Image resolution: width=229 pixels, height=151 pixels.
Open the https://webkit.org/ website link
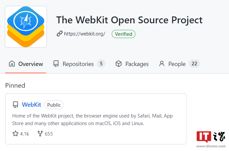pyautogui.click(x=85, y=34)
